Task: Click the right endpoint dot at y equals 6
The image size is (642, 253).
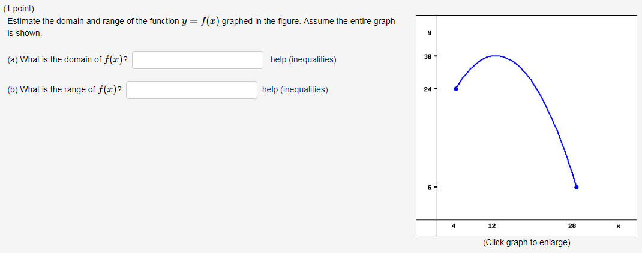Action: coord(577,187)
